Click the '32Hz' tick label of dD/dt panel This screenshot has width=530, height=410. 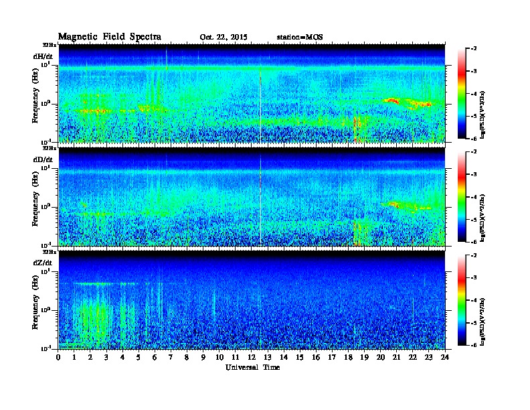(50, 148)
